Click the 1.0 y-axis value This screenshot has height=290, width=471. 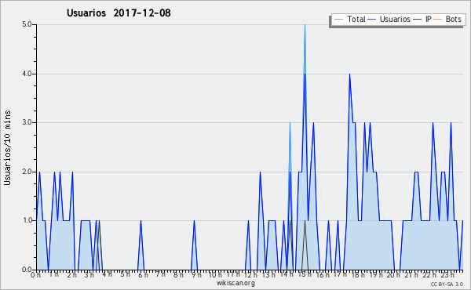pyautogui.click(x=27, y=220)
